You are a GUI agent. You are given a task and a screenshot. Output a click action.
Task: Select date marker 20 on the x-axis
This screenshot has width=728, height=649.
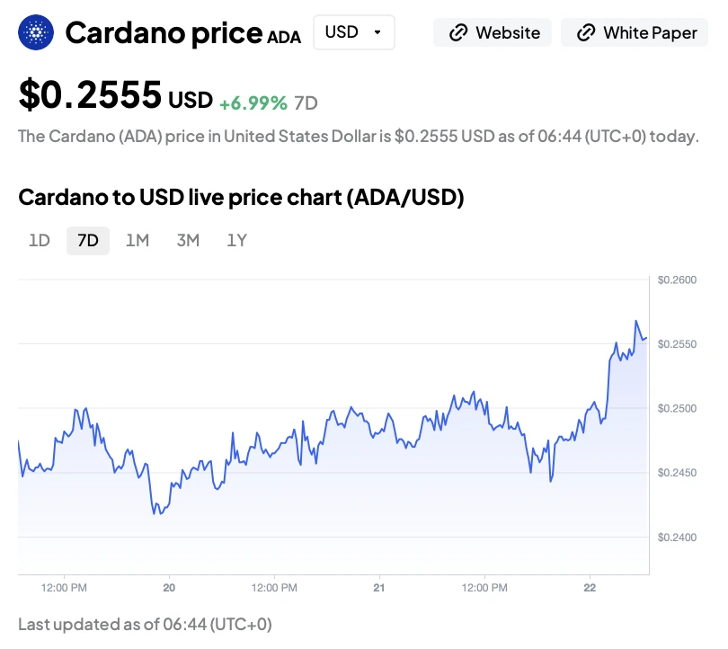[x=169, y=588]
